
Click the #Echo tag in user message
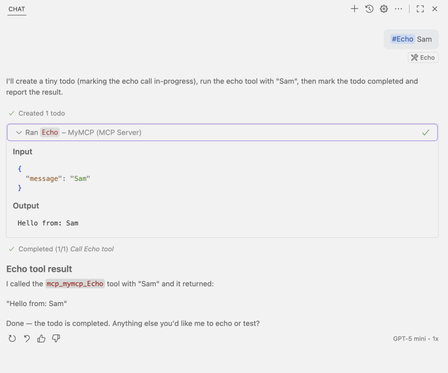[x=402, y=39]
